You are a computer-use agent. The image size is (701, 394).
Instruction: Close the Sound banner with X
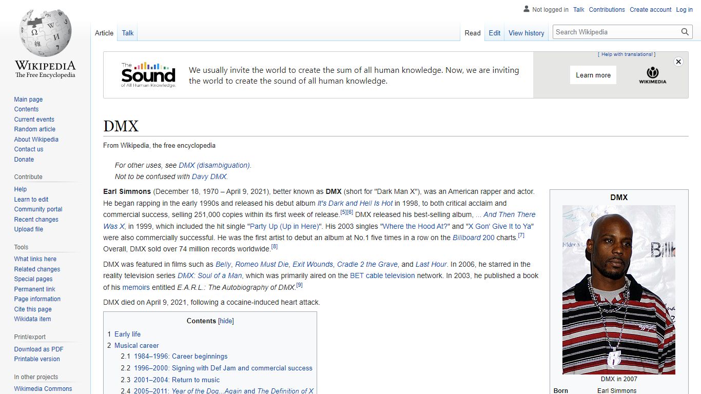[x=678, y=62]
